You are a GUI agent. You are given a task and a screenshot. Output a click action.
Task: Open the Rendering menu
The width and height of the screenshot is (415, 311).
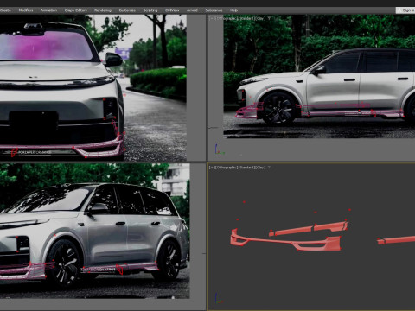point(103,10)
